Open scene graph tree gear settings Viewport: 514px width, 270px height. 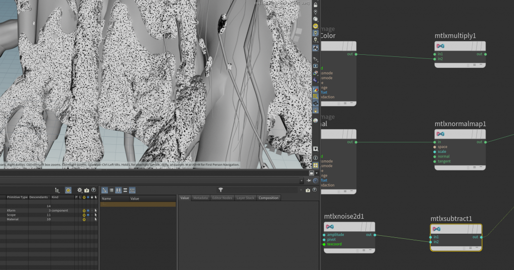pos(80,190)
